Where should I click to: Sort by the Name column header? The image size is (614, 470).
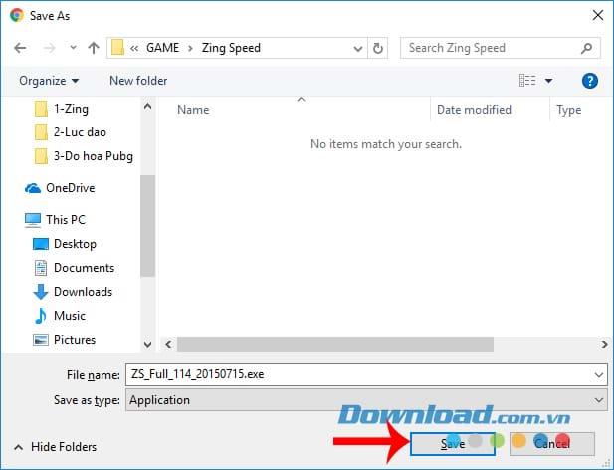pyautogui.click(x=193, y=110)
